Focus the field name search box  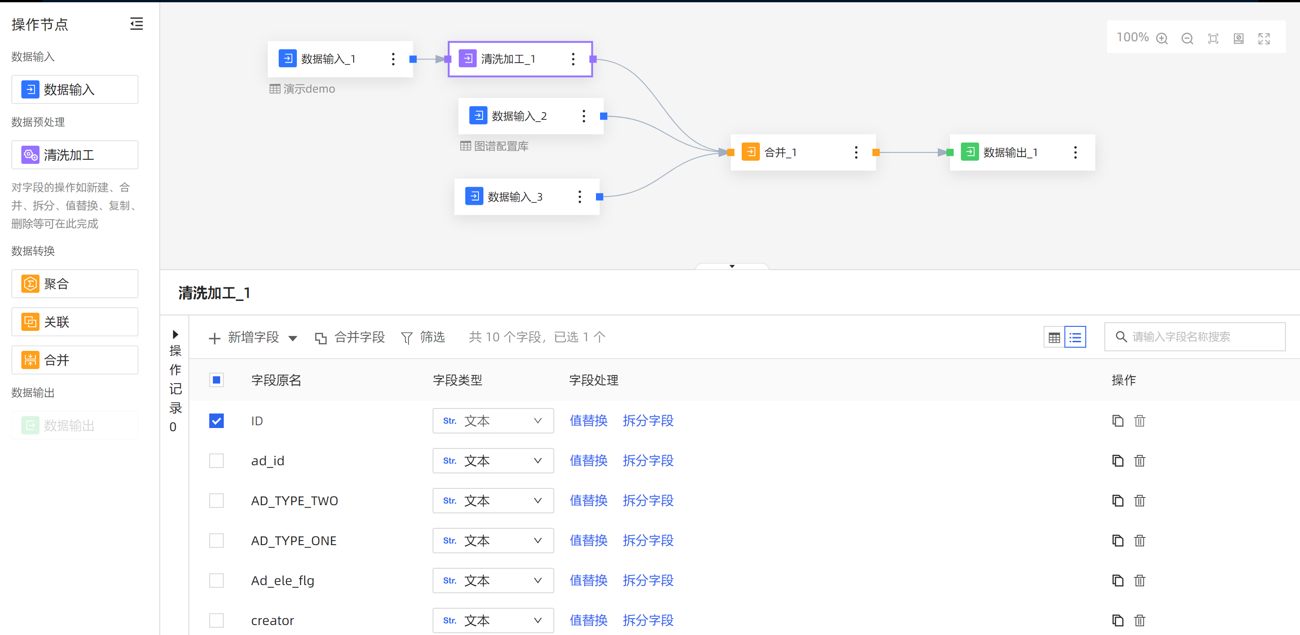(1195, 337)
